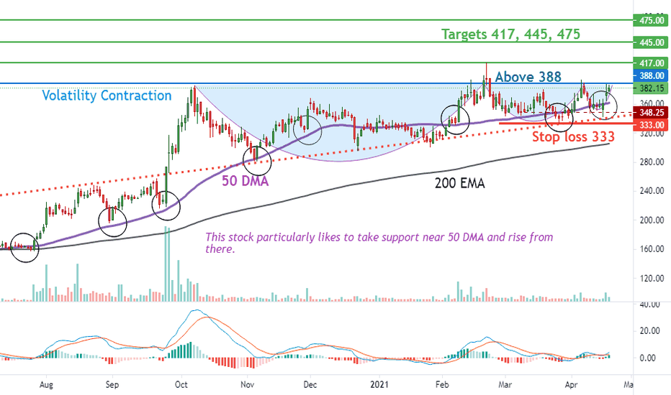Click the 200.00 price axis value
Image resolution: width=671 pixels, height=395 pixels.
pos(652,220)
